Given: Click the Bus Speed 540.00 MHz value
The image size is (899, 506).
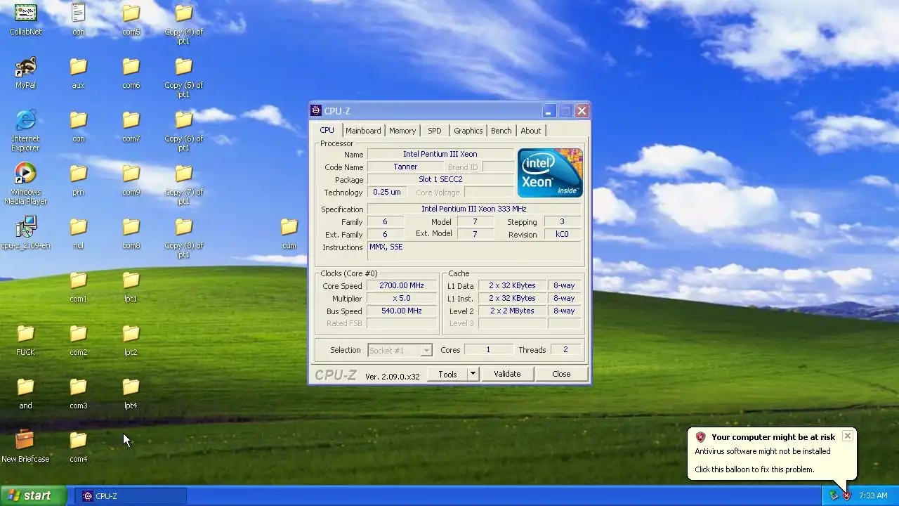Looking at the screenshot, I should [x=402, y=311].
